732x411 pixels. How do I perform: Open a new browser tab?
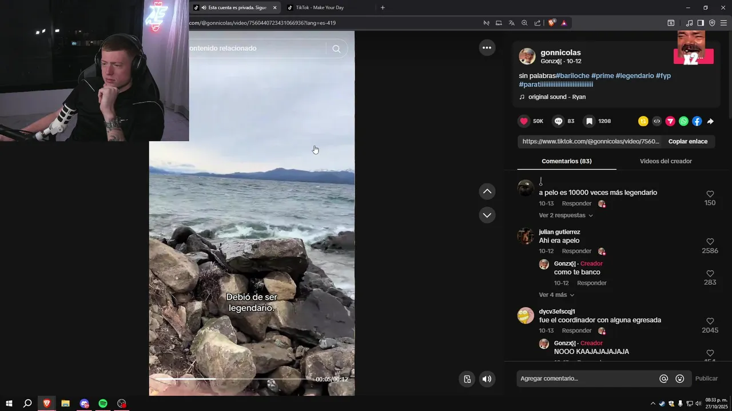[383, 7]
